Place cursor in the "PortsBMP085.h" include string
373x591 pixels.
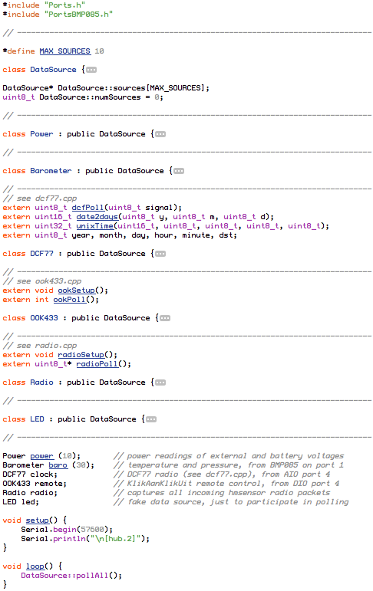pyautogui.click(x=78, y=15)
